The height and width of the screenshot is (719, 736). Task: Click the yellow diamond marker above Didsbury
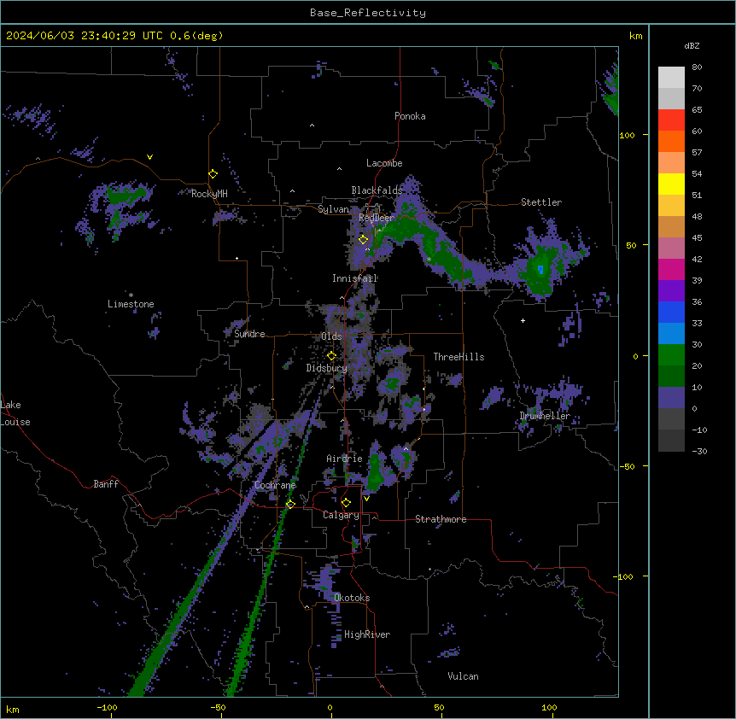[331, 356]
